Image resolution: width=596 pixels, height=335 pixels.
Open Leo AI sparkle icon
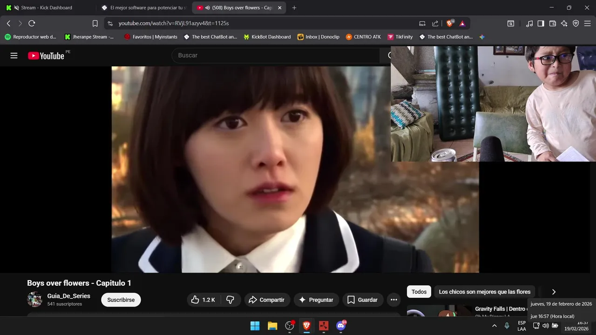pyautogui.click(x=564, y=23)
